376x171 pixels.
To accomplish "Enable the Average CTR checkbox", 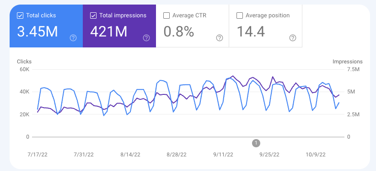I will (166, 16).
